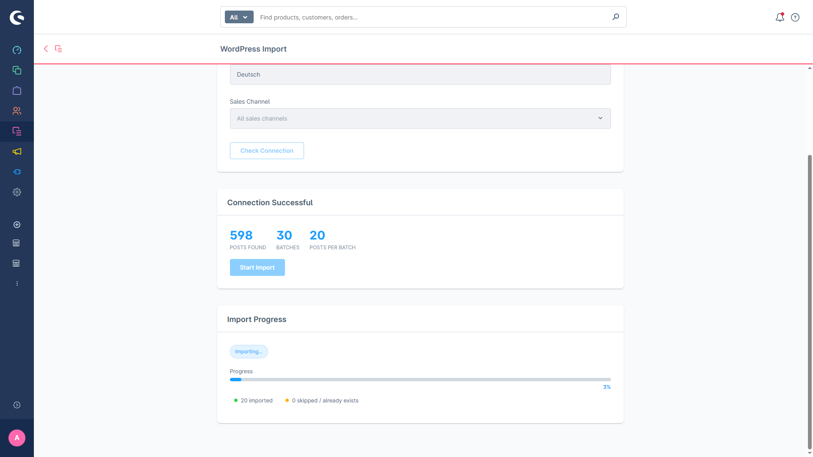Open the storefront icon just below the plus icon

(16, 243)
